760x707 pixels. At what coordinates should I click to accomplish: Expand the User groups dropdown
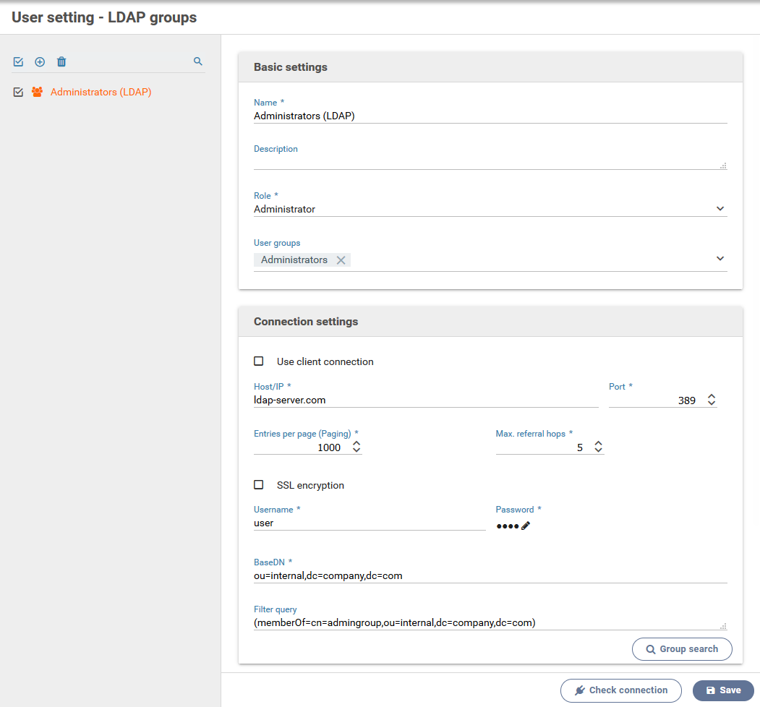coord(720,259)
